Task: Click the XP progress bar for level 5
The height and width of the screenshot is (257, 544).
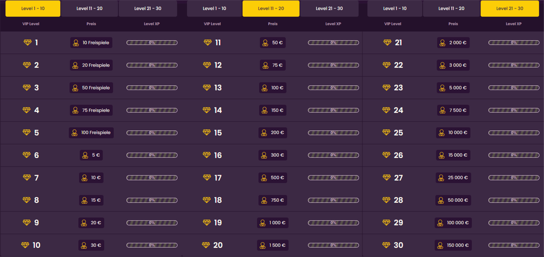Action: point(152,133)
